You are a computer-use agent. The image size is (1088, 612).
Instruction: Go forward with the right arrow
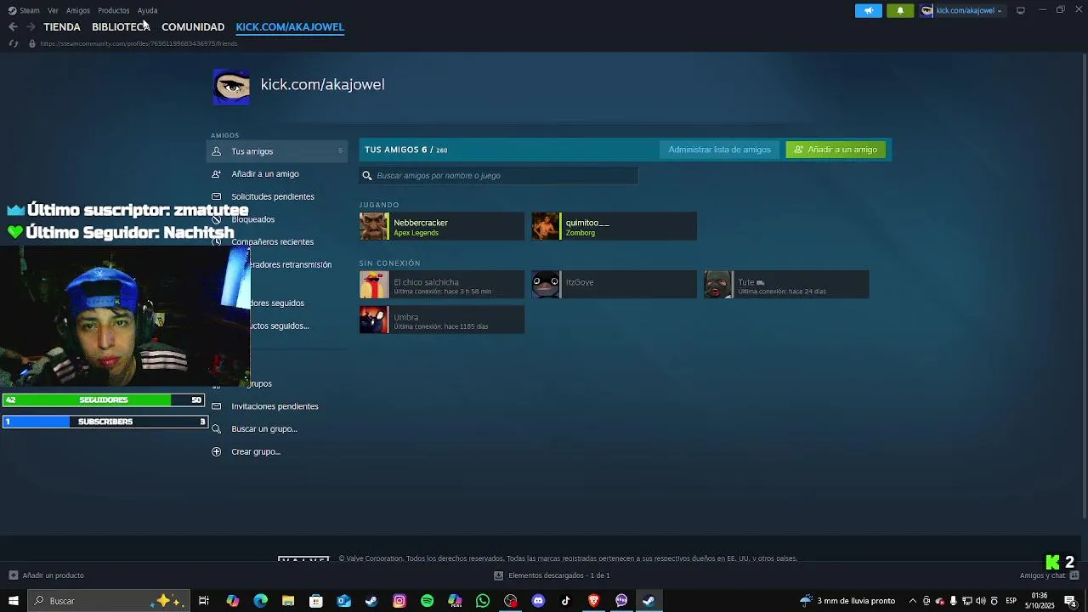pyautogui.click(x=31, y=27)
